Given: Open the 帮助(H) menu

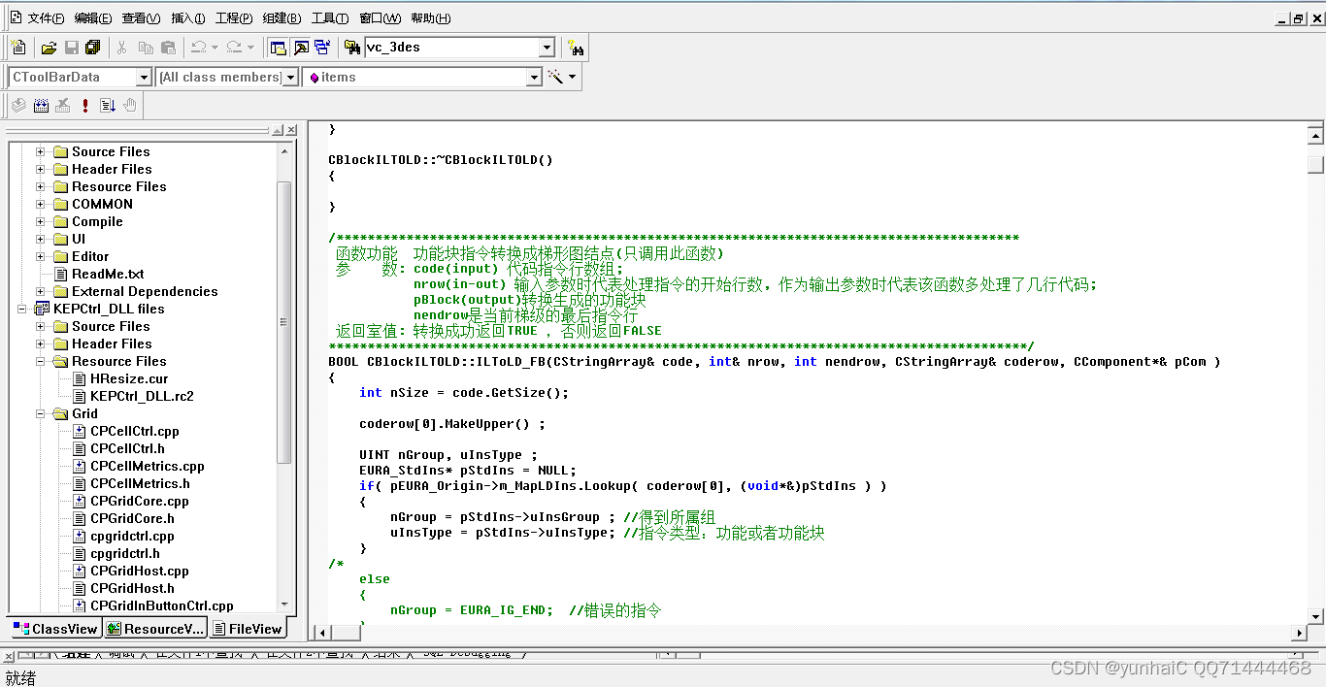Looking at the screenshot, I should 430,18.
